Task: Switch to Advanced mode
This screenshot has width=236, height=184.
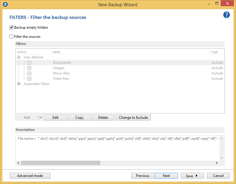Action: click(x=30, y=176)
